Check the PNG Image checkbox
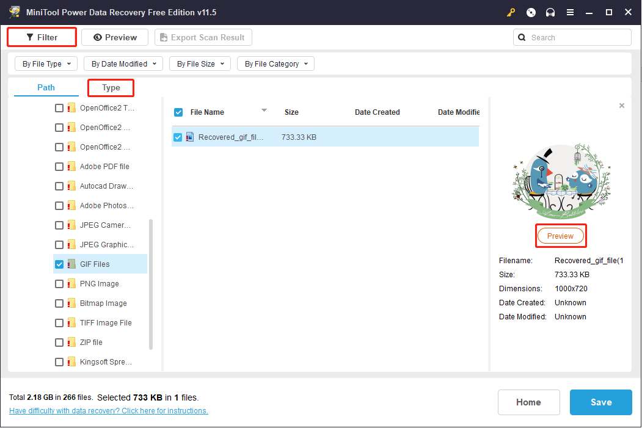This screenshot has width=642, height=428. pyautogui.click(x=59, y=284)
